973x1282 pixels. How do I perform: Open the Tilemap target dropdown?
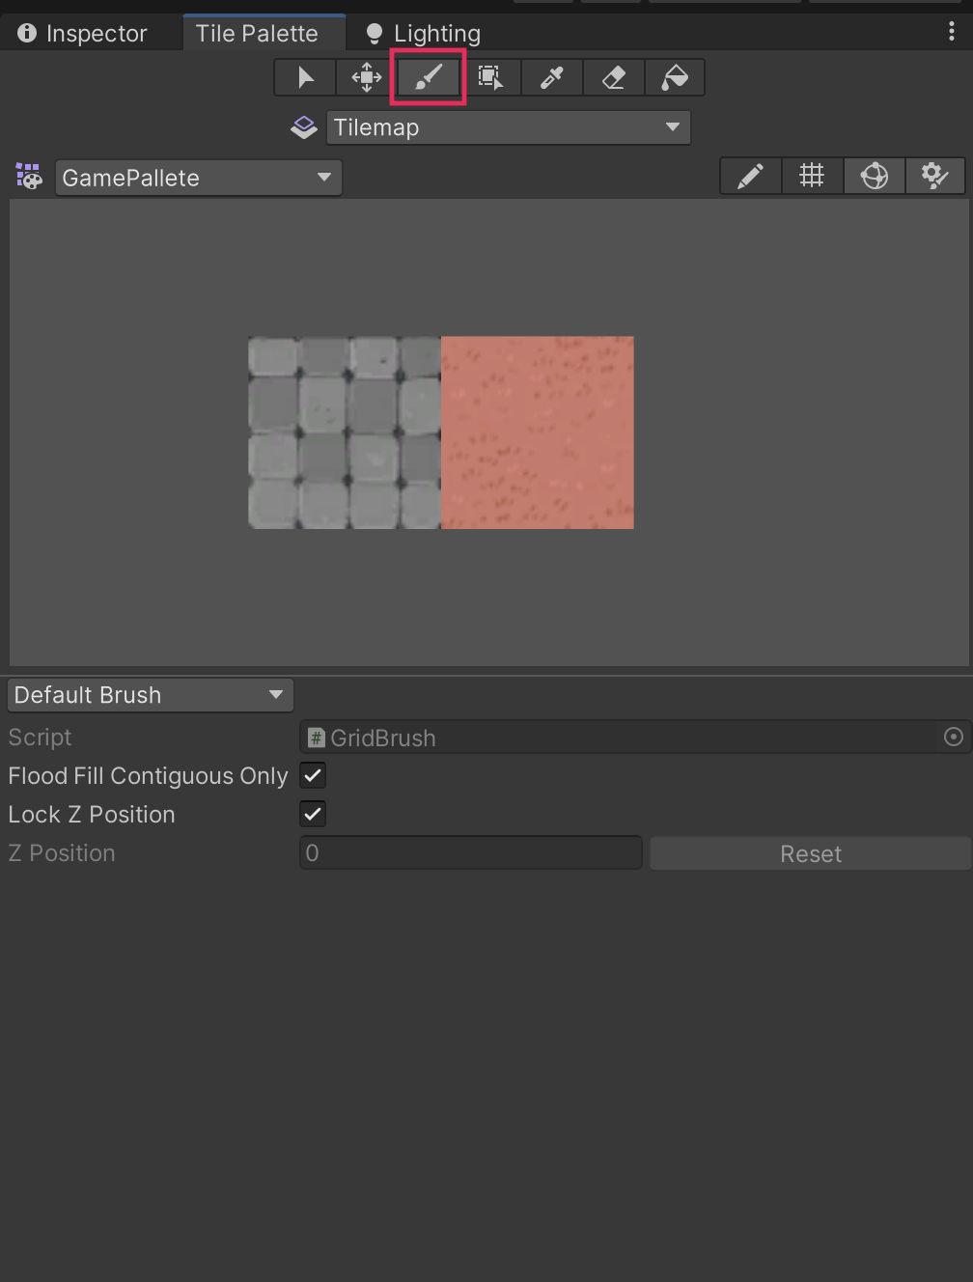508,127
